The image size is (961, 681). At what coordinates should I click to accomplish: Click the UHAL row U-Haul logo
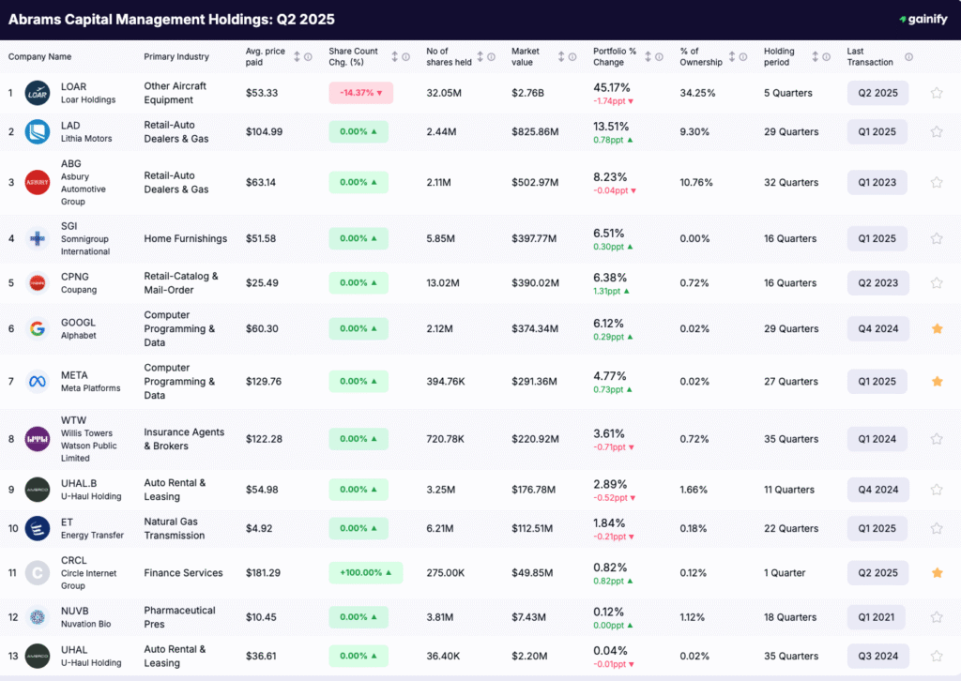pyautogui.click(x=38, y=656)
